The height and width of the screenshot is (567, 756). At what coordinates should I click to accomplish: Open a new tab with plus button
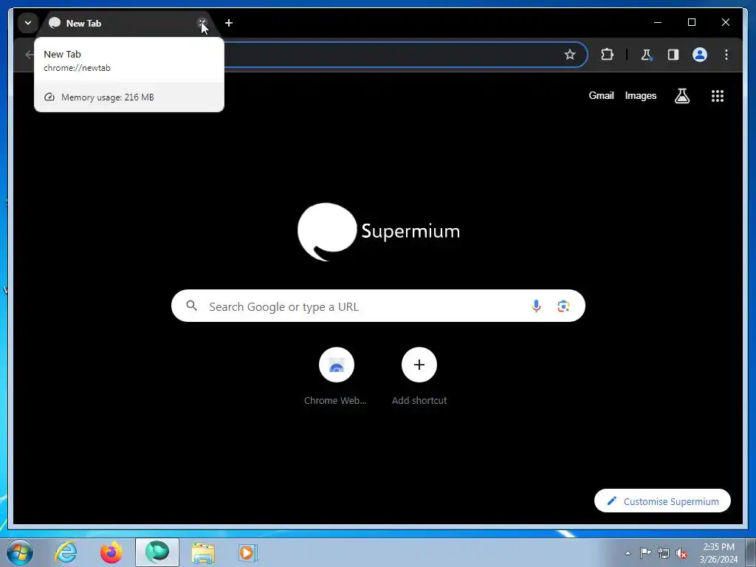click(x=229, y=23)
